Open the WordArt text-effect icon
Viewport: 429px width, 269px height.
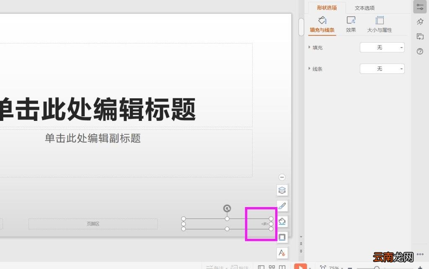tap(282, 253)
